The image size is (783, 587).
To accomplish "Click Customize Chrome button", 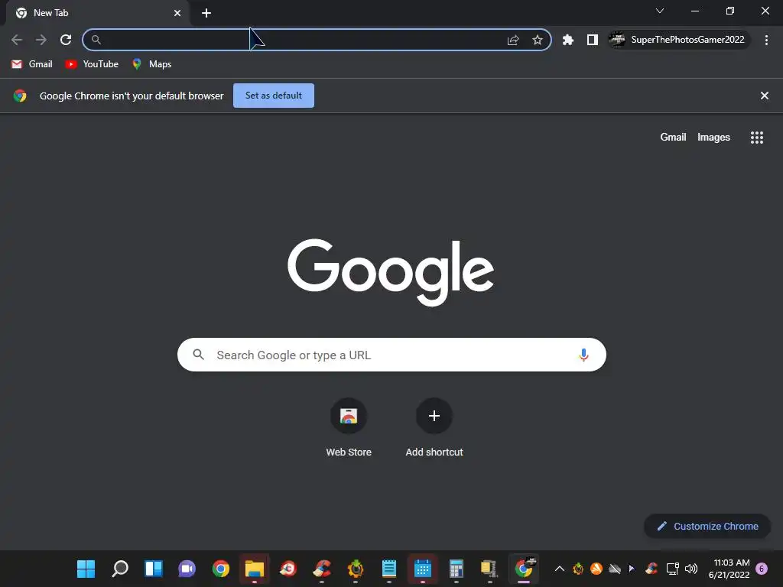I will coord(707,526).
